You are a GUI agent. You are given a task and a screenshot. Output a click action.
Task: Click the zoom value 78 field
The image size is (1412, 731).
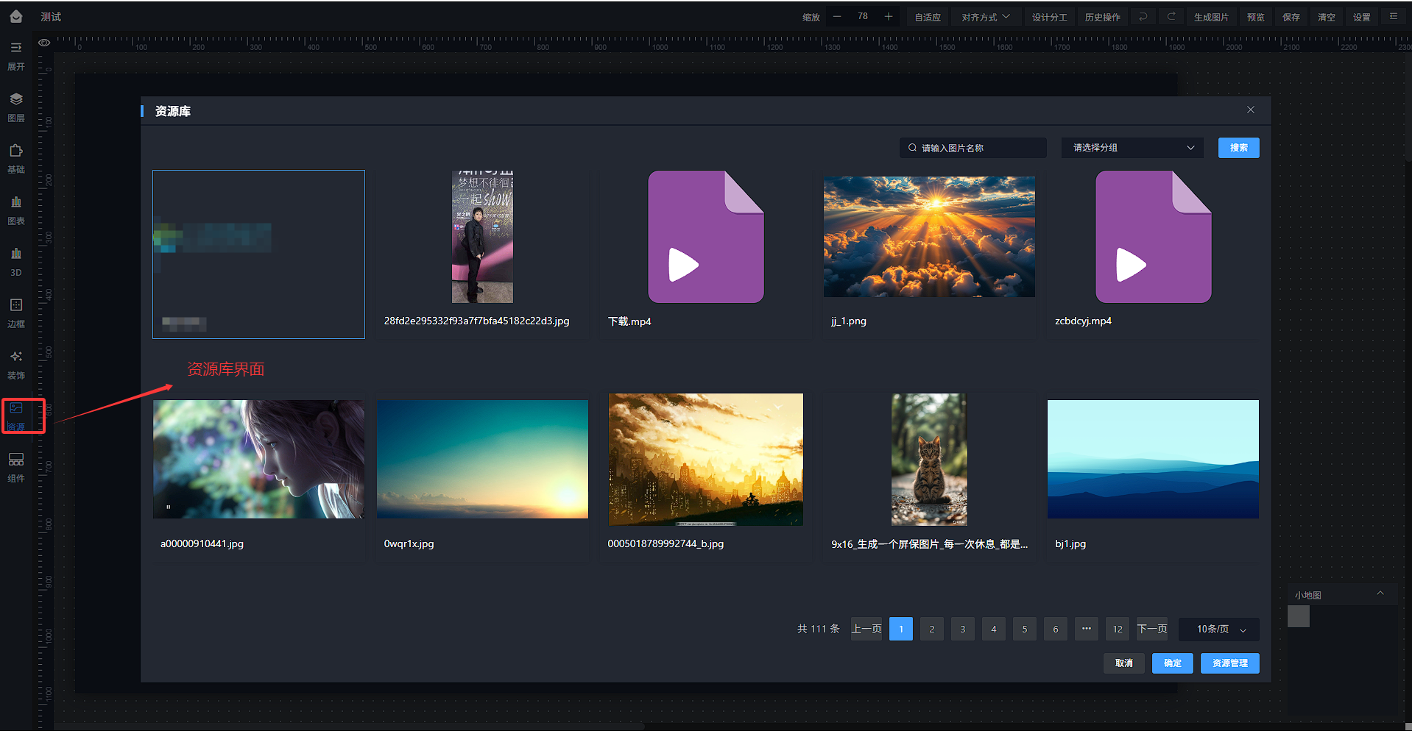(x=863, y=16)
